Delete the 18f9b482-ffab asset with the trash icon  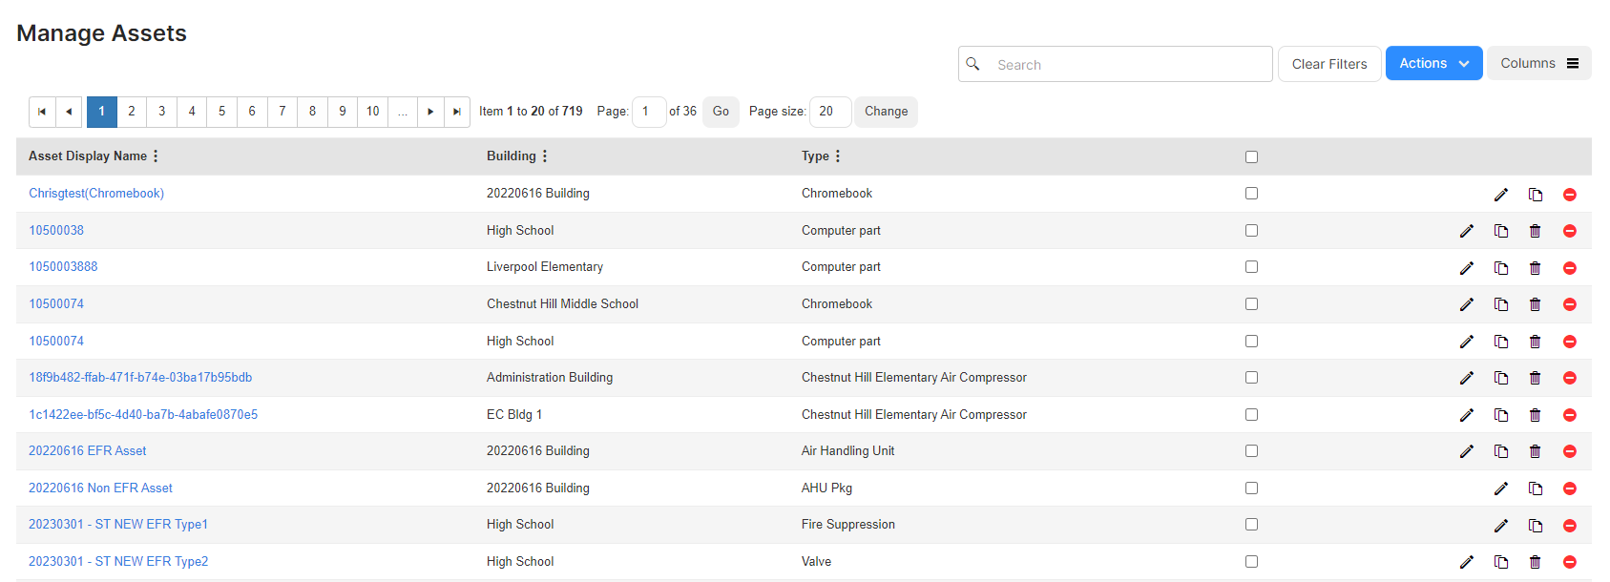(x=1536, y=378)
